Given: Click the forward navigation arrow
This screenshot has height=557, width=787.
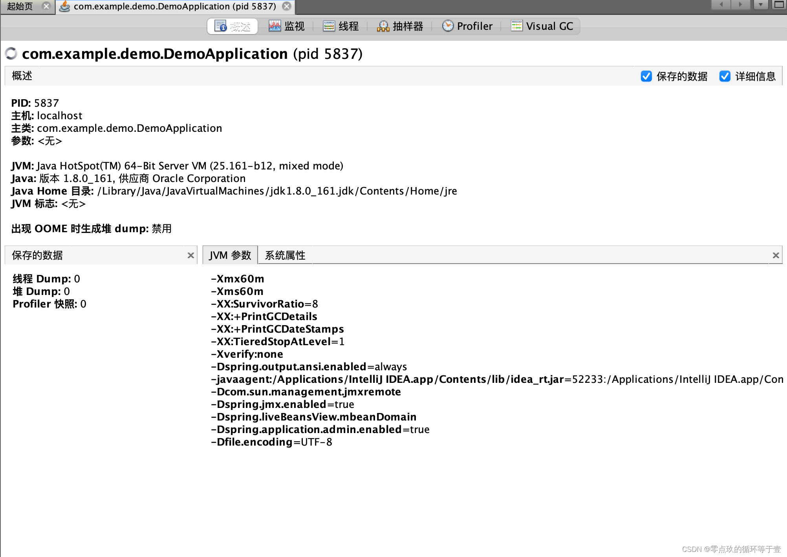Looking at the screenshot, I should click(740, 5).
